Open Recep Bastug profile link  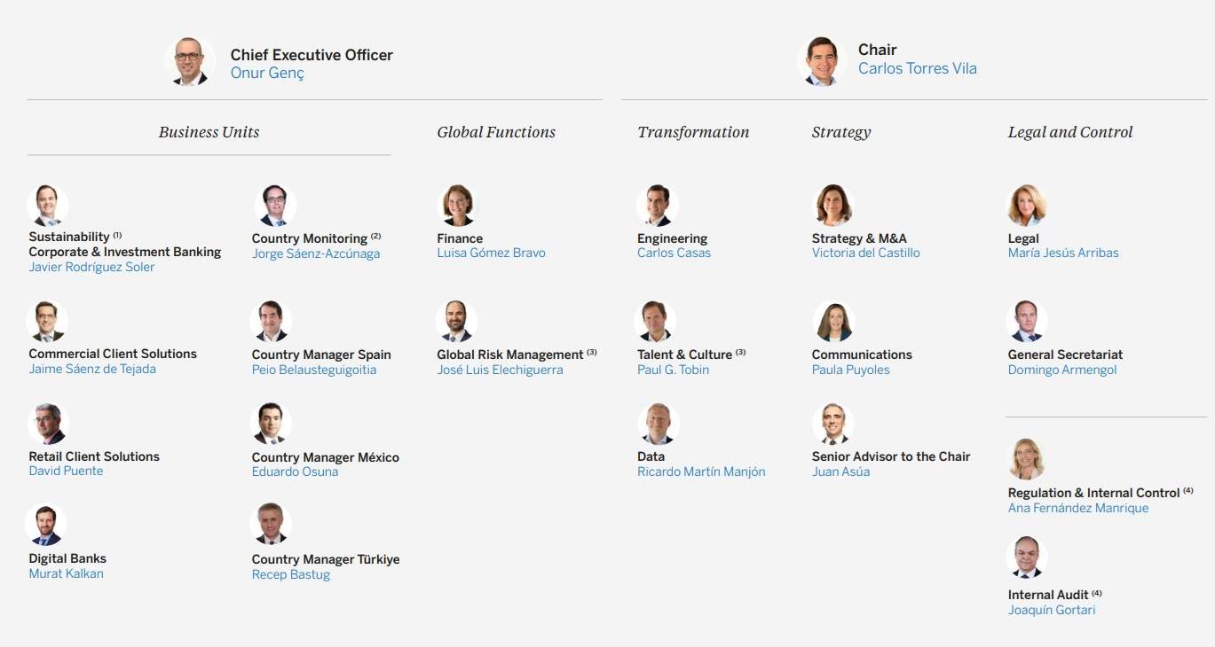point(290,574)
